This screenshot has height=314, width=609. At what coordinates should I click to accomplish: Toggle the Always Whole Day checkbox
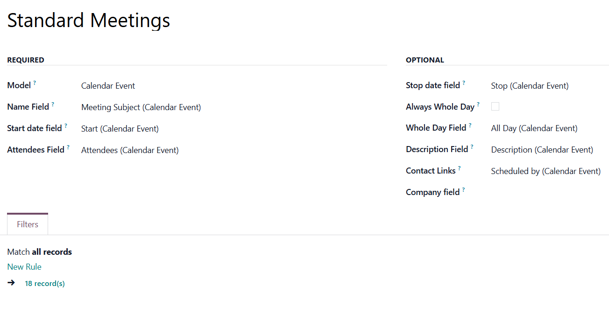coord(495,106)
